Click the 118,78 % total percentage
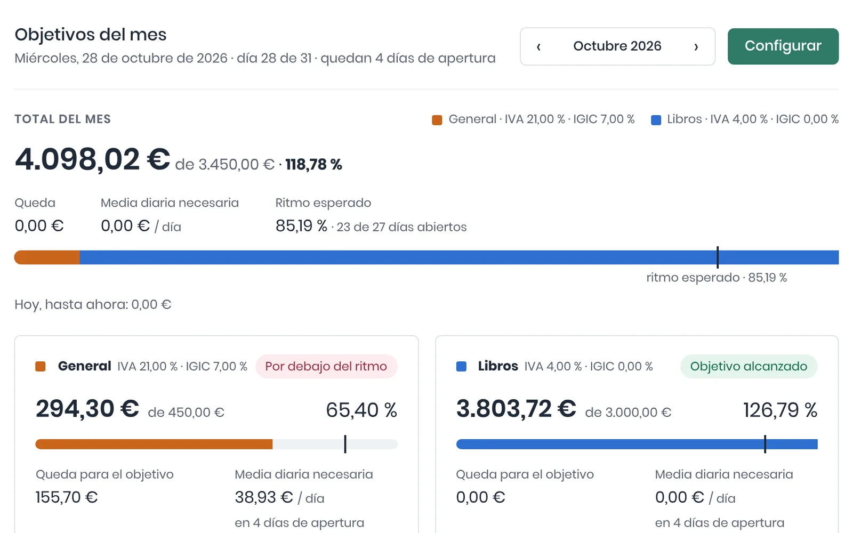This screenshot has width=853, height=533. [x=313, y=164]
